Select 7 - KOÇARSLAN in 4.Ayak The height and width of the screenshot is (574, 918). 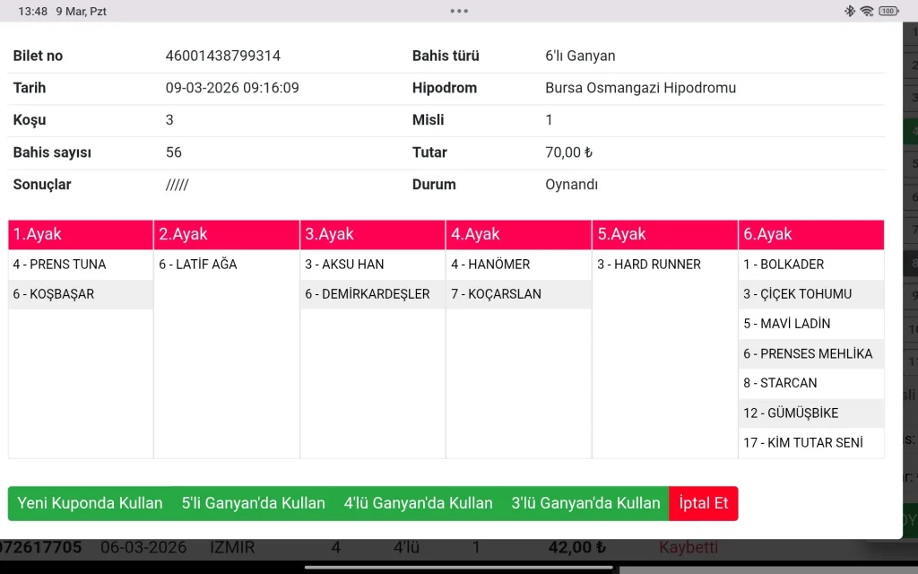(497, 294)
